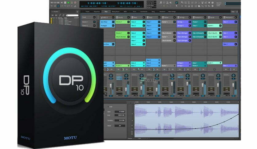Trigger the Drums 1 clip play icon
Screen dimensions: 257x149
click(128, 22)
